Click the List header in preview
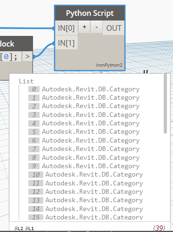The width and height of the screenshot is (173, 232). coord(26,81)
